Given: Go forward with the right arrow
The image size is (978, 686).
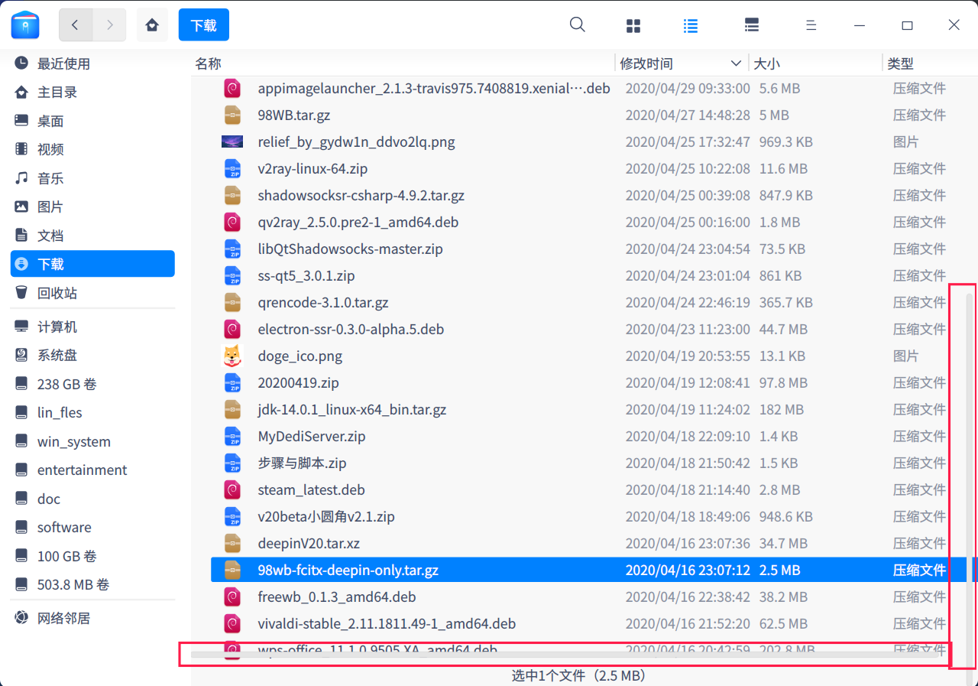Looking at the screenshot, I should click(110, 25).
